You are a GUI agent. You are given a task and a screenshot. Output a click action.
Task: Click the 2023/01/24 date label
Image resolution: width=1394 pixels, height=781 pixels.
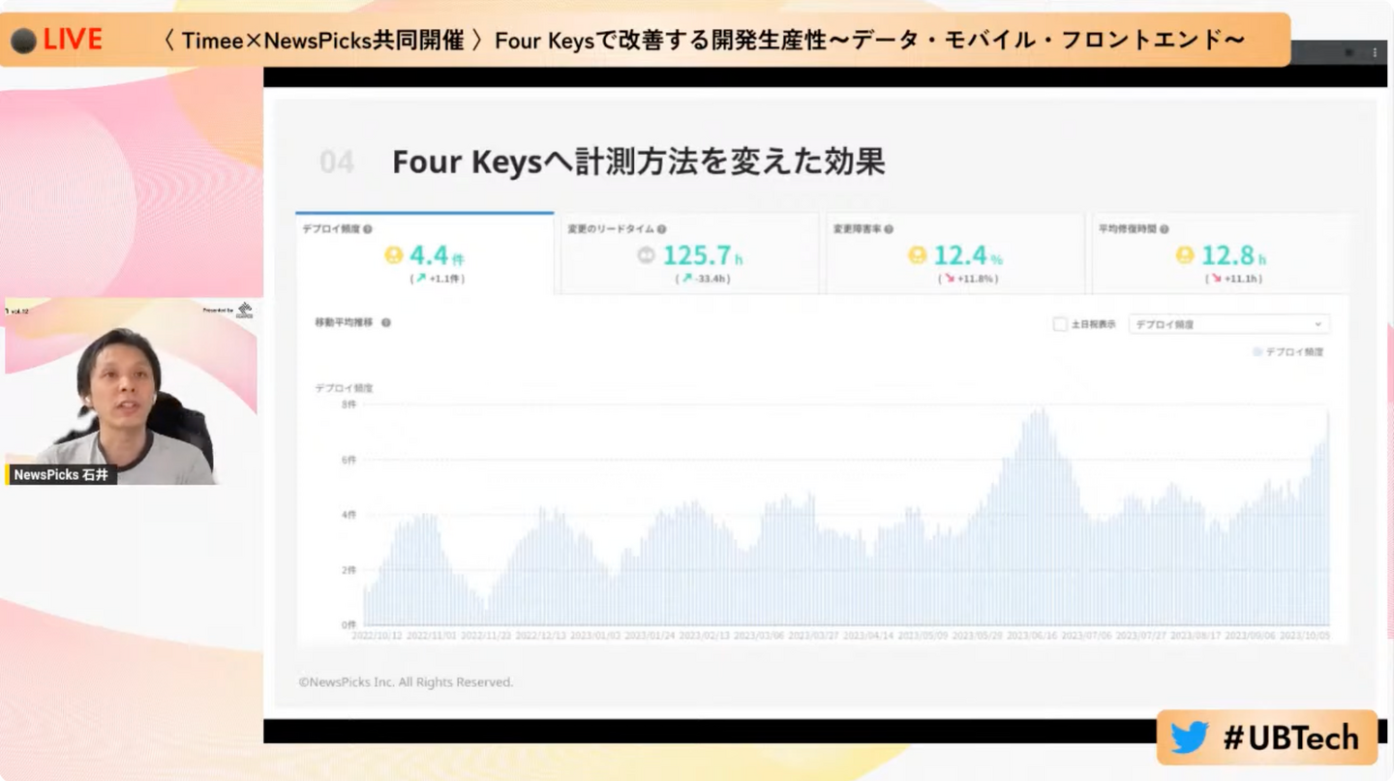coord(650,636)
